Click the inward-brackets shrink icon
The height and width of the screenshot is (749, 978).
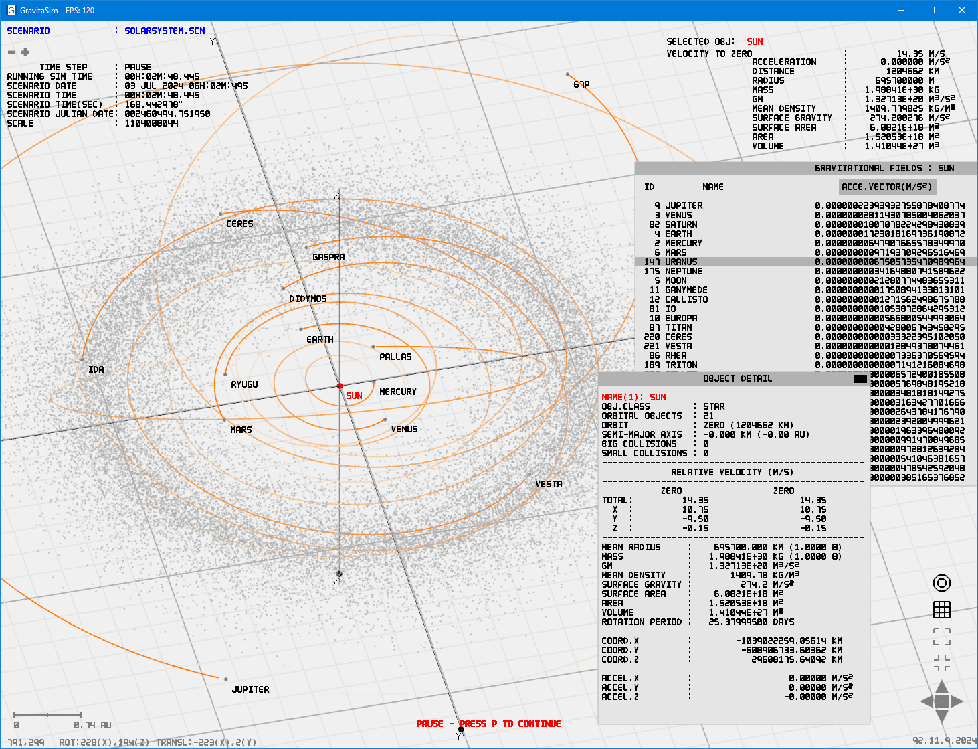click(x=942, y=663)
